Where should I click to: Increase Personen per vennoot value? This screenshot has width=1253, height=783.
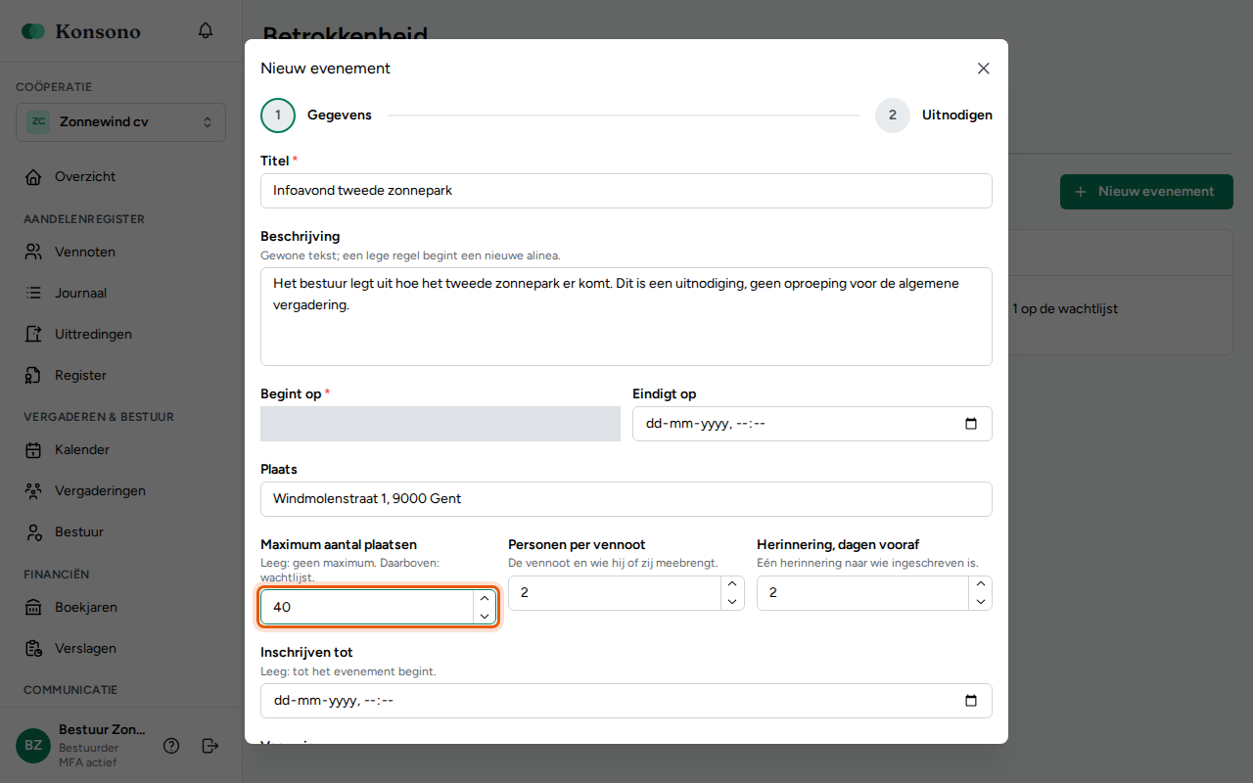point(732,584)
